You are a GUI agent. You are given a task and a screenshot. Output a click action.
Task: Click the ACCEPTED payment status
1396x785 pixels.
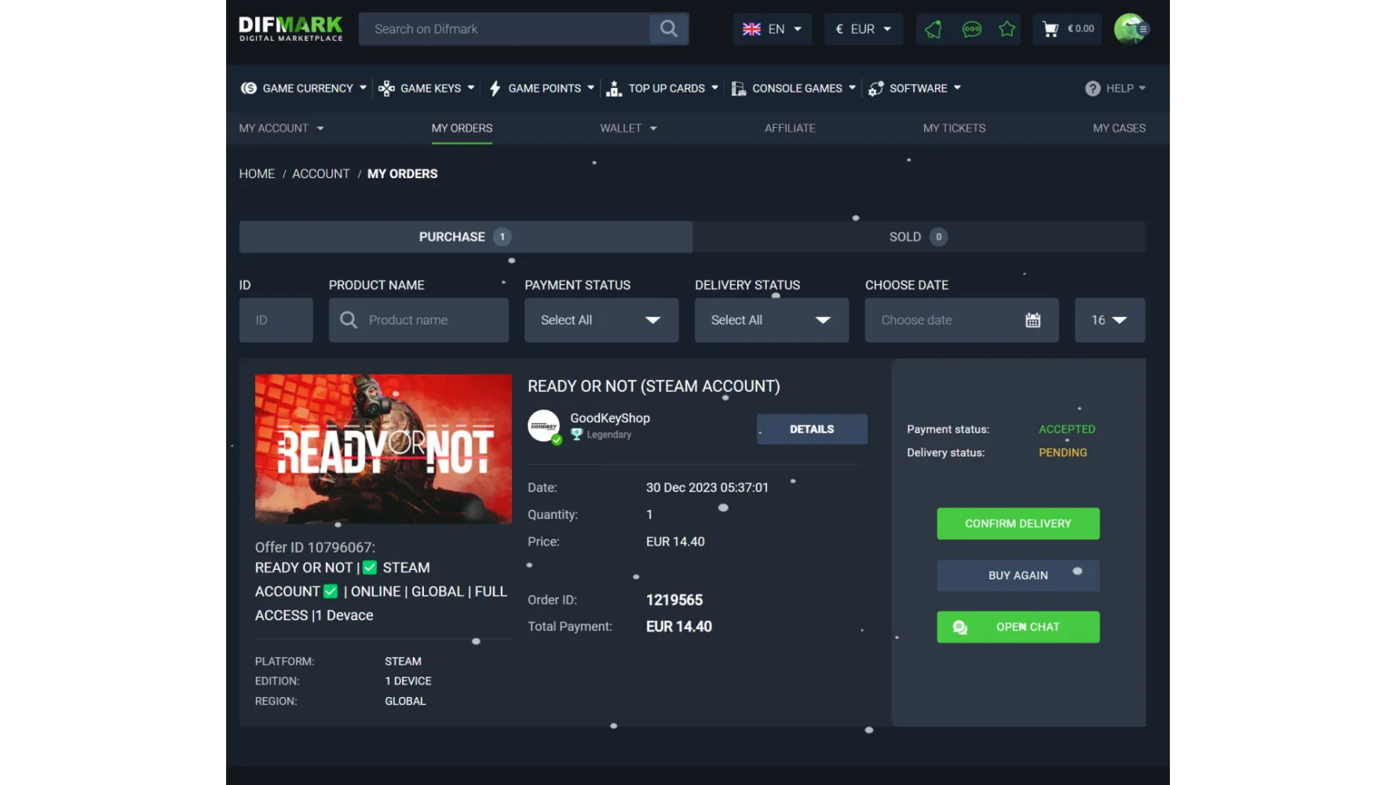pyautogui.click(x=1066, y=429)
